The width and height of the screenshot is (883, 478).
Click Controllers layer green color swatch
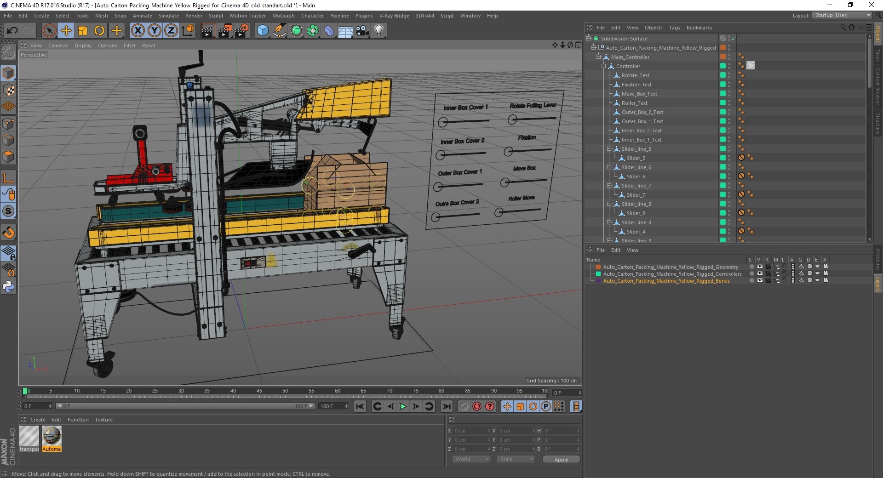point(598,273)
